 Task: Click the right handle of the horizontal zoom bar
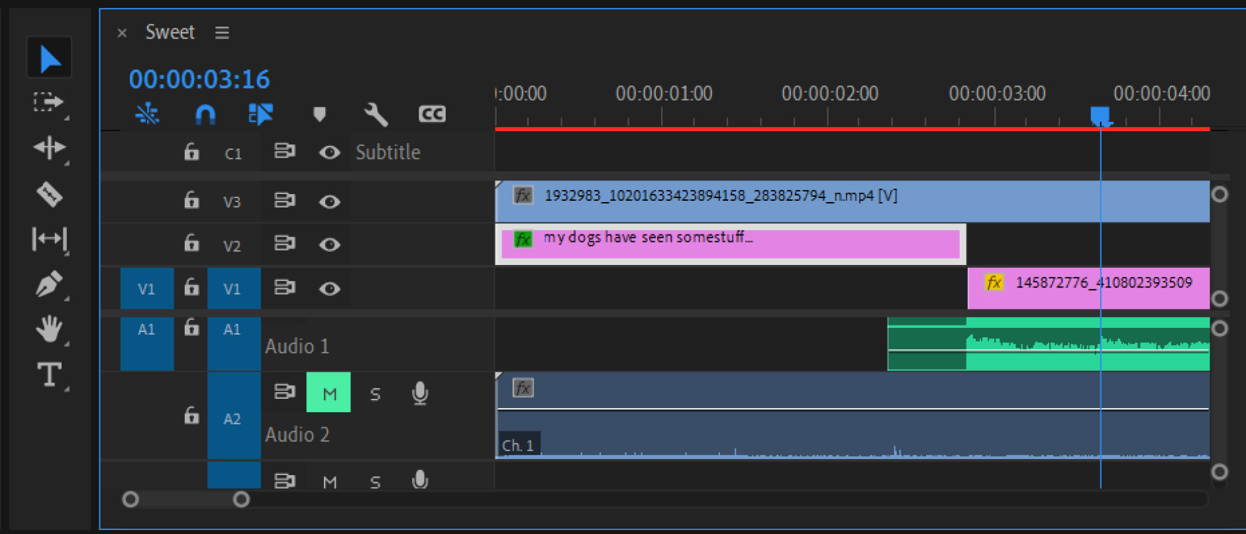click(241, 499)
